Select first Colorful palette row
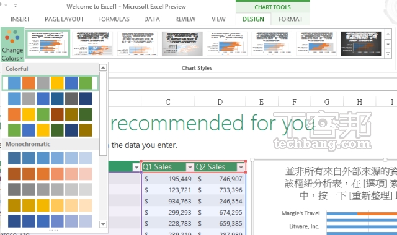The width and height of the screenshot is (397, 235). point(50,83)
